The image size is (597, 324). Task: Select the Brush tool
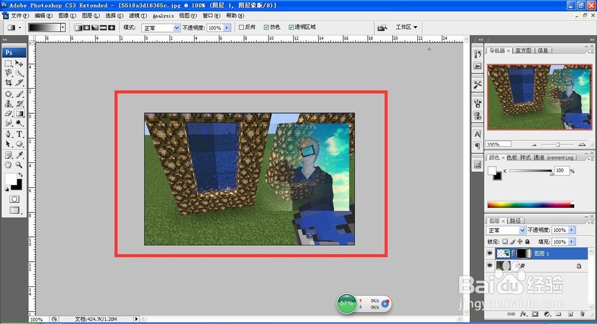pyautogui.click(x=20, y=94)
